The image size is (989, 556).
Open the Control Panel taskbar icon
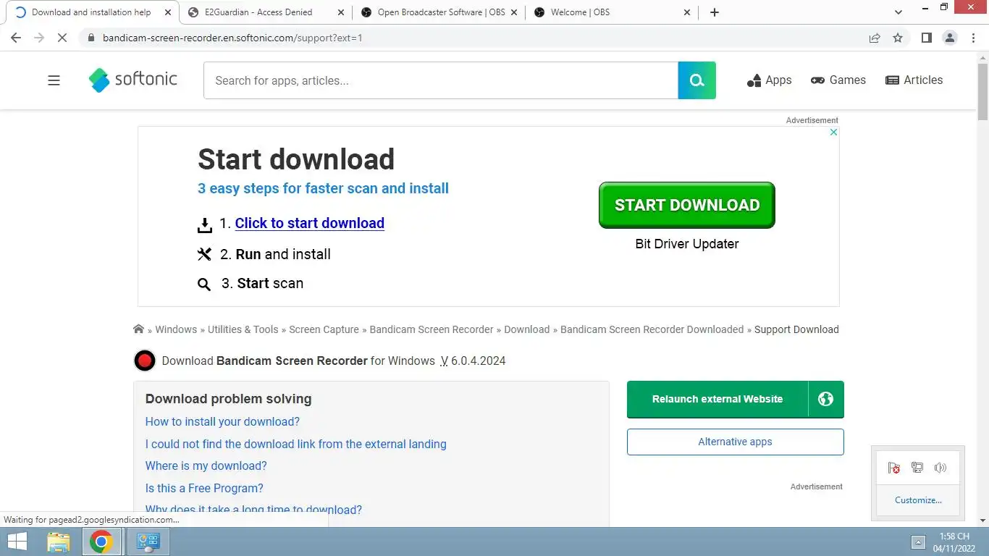point(148,542)
